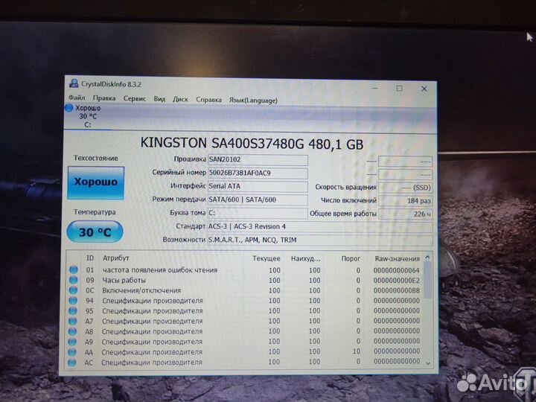Click status circle of attribute A9 row
536x402 pixels.
(x=72, y=342)
